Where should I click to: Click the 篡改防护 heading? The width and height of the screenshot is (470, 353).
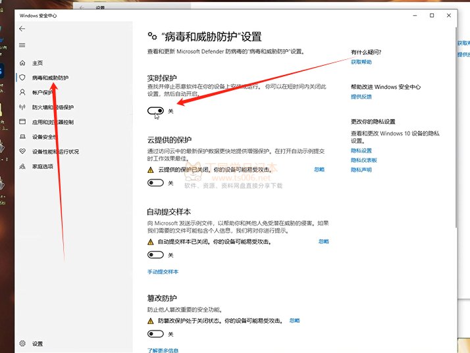pyautogui.click(x=162, y=298)
